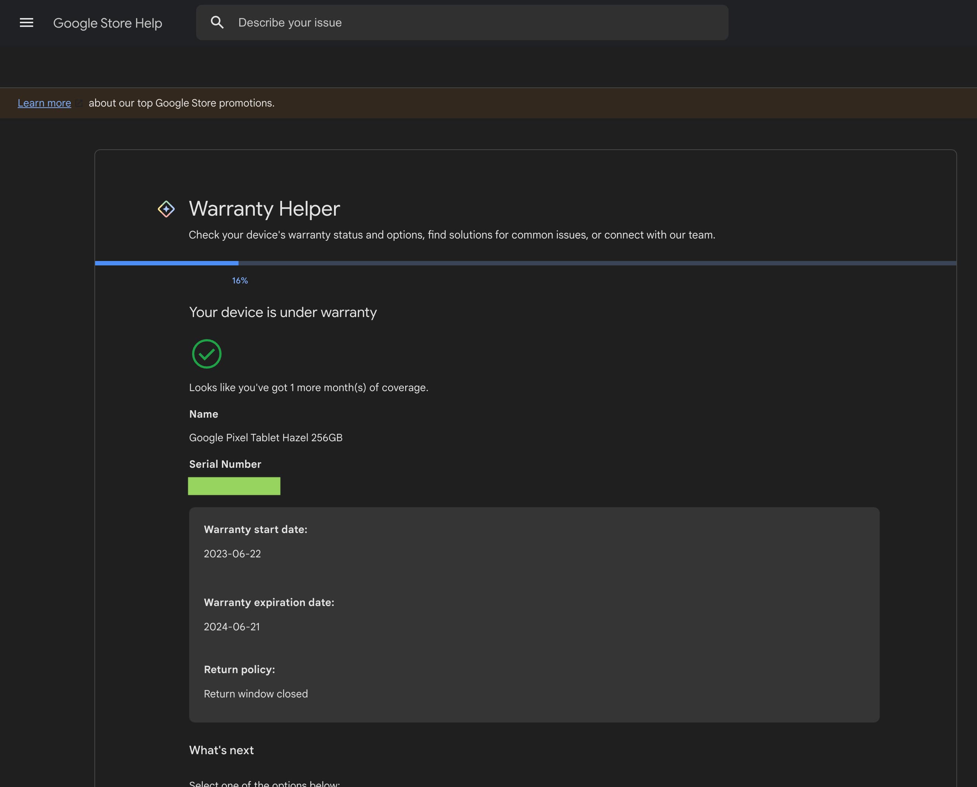Click the Return window closed text
The height and width of the screenshot is (787, 977).
(x=256, y=694)
